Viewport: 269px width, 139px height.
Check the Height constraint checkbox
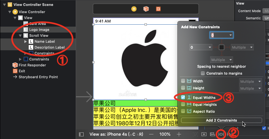click(183, 88)
